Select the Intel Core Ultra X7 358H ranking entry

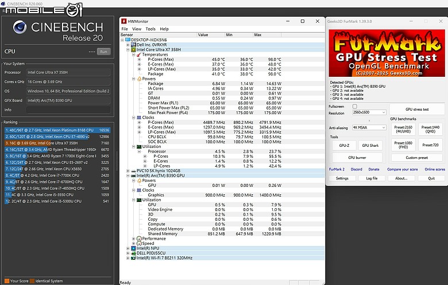click(57, 143)
